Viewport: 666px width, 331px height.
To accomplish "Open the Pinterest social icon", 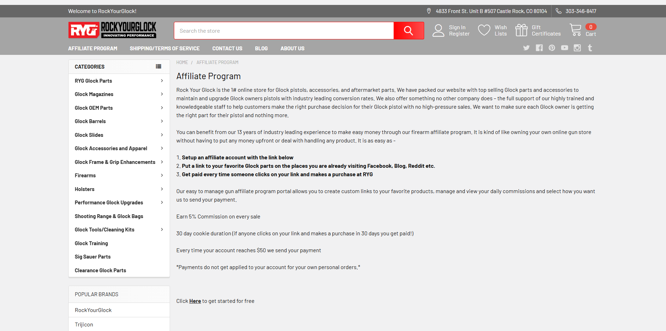I will [x=552, y=48].
